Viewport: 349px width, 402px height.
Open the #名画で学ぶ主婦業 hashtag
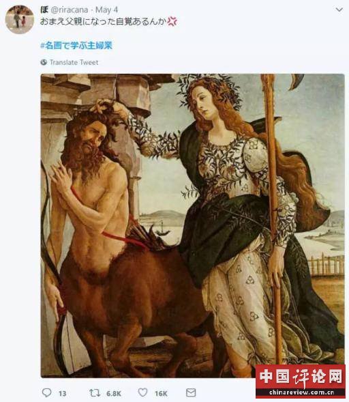(76, 45)
